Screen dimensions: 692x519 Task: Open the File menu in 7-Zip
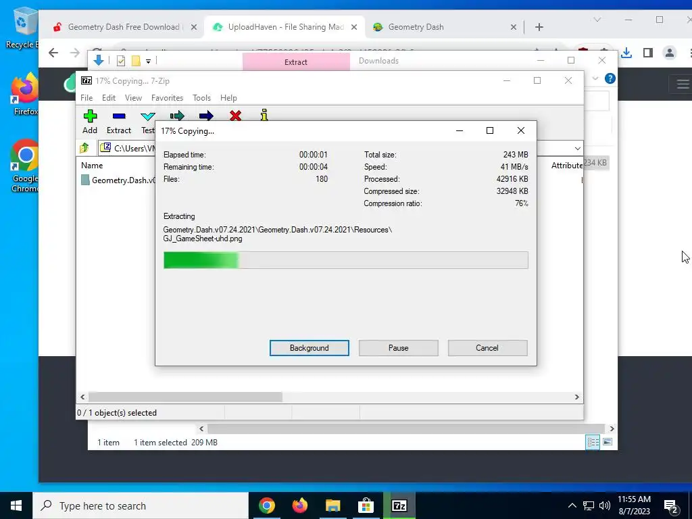[x=86, y=98]
